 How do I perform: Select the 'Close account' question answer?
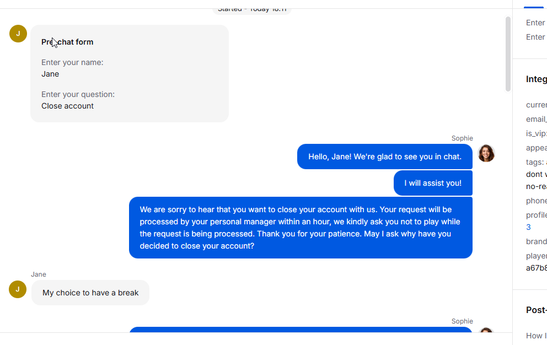67,106
